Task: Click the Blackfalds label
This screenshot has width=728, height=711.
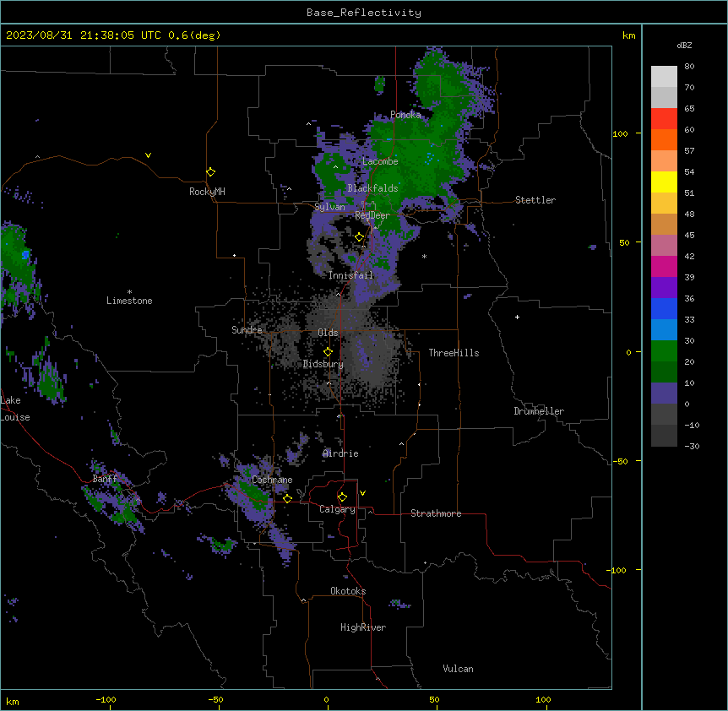Action: 372,188
